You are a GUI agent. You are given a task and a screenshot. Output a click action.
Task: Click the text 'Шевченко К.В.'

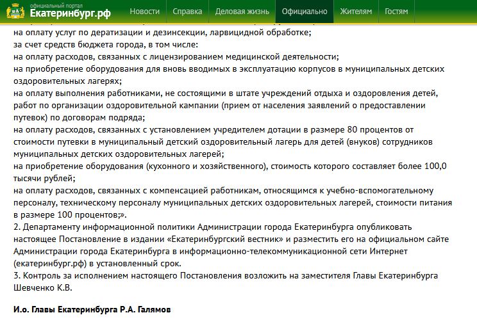click(x=42, y=287)
